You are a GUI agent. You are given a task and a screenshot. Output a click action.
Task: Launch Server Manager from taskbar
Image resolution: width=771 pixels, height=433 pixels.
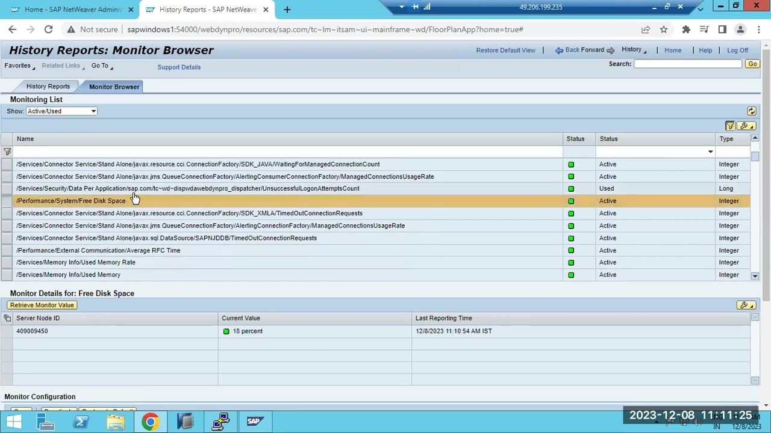click(x=46, y=422)
